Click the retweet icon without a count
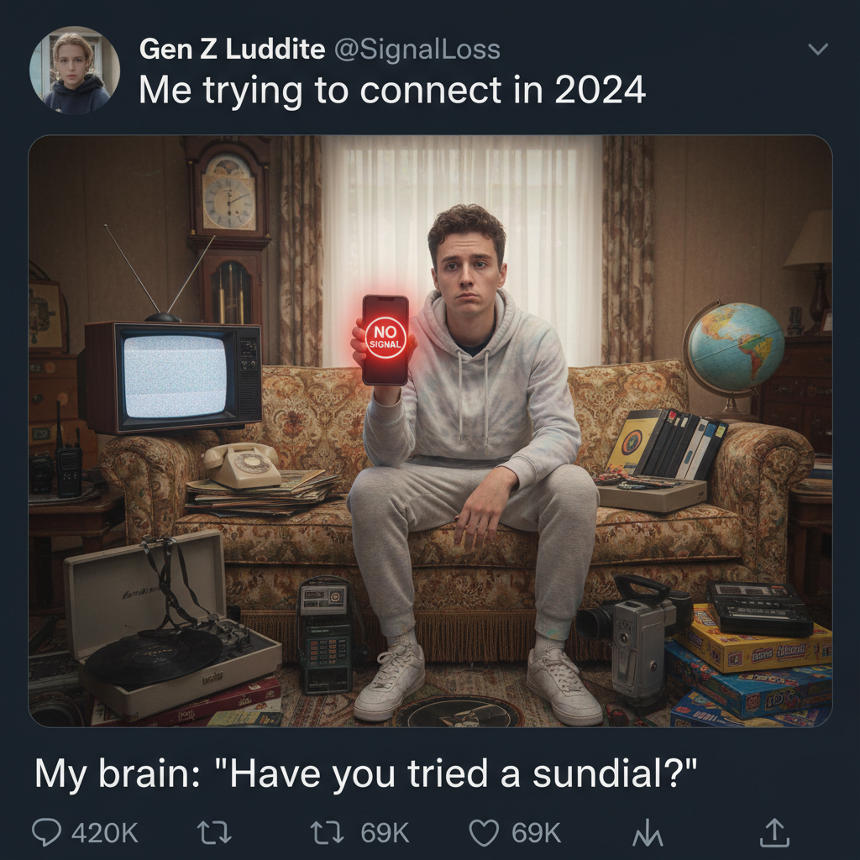Viewport: 860px width, 860px height. click(214, 832)
